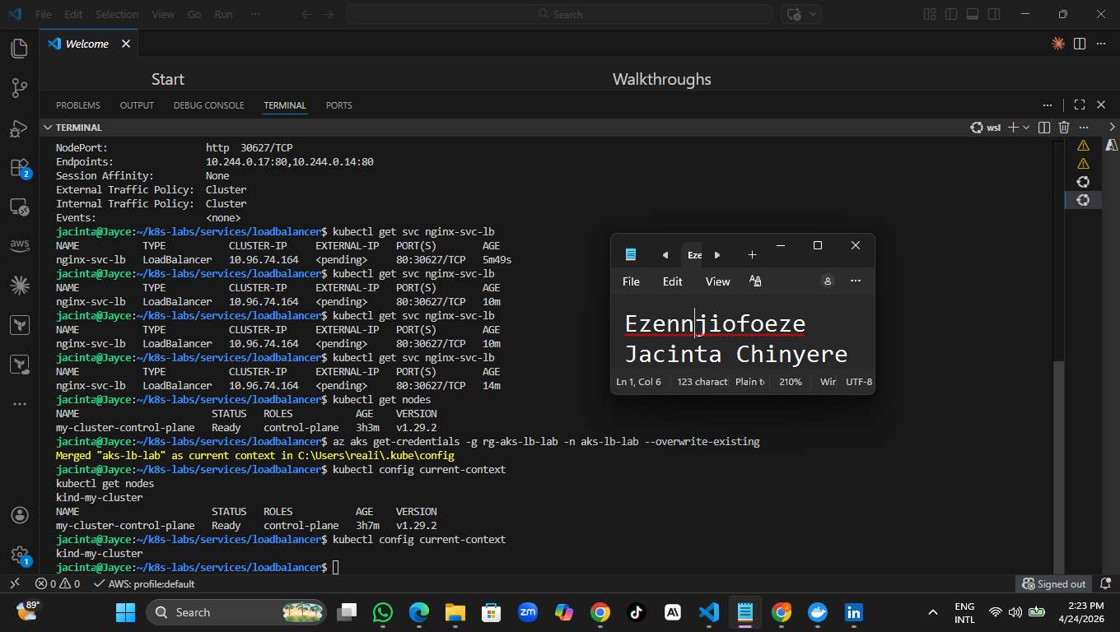Open the Accounts menu
The image size is (1120, 632).
[x=19, y=515]
